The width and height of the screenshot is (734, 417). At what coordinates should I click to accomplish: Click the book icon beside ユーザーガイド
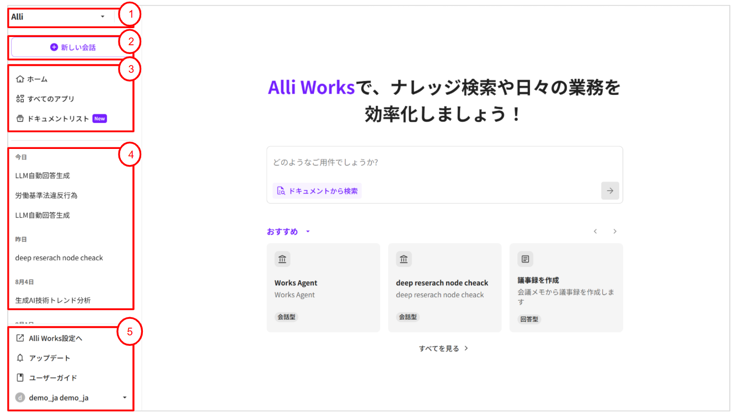click(20, 378)
